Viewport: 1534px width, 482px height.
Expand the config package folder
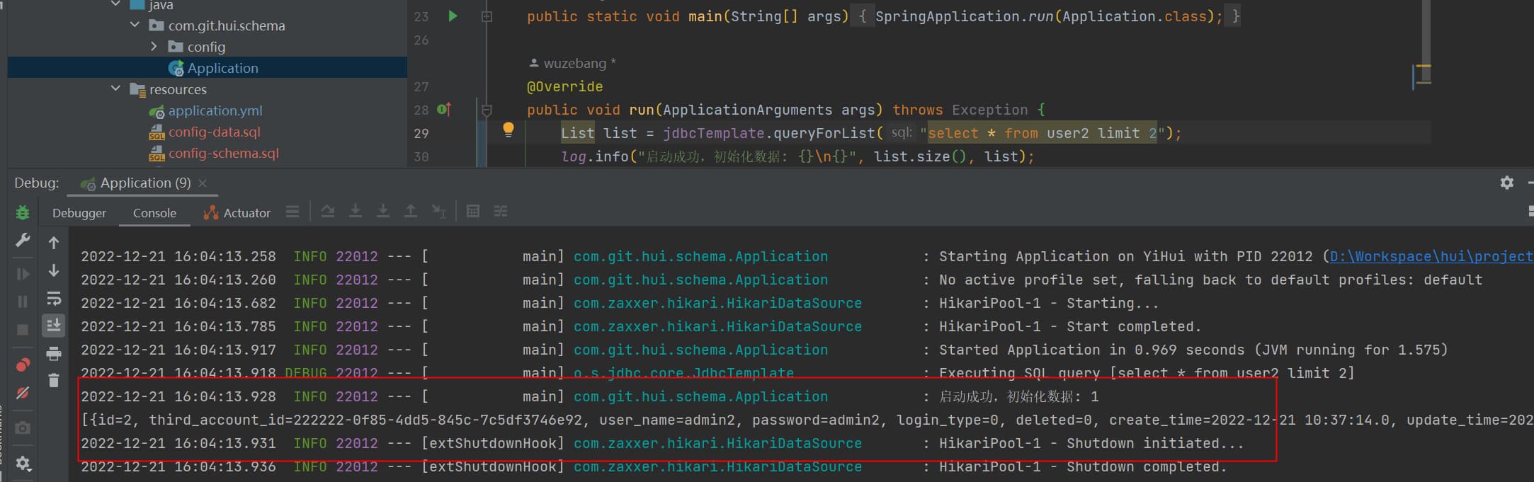(x=154, y=47)
